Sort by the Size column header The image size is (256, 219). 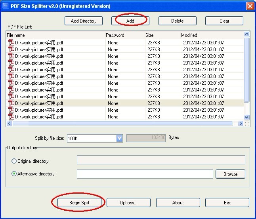click(x=163, y=35)
